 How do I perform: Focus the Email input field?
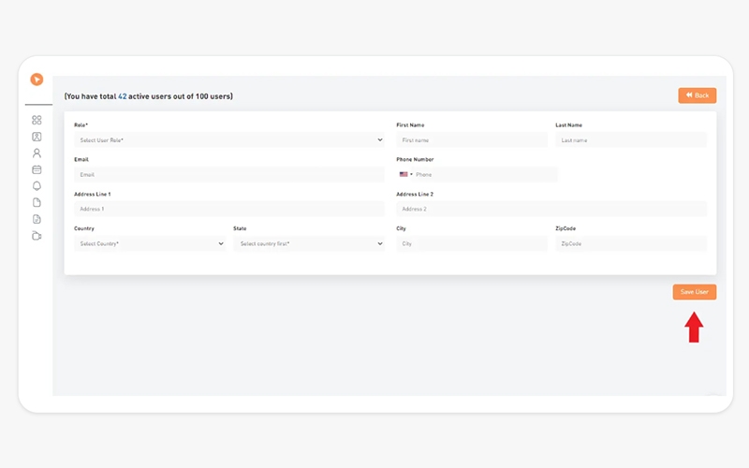coord(229,174)
